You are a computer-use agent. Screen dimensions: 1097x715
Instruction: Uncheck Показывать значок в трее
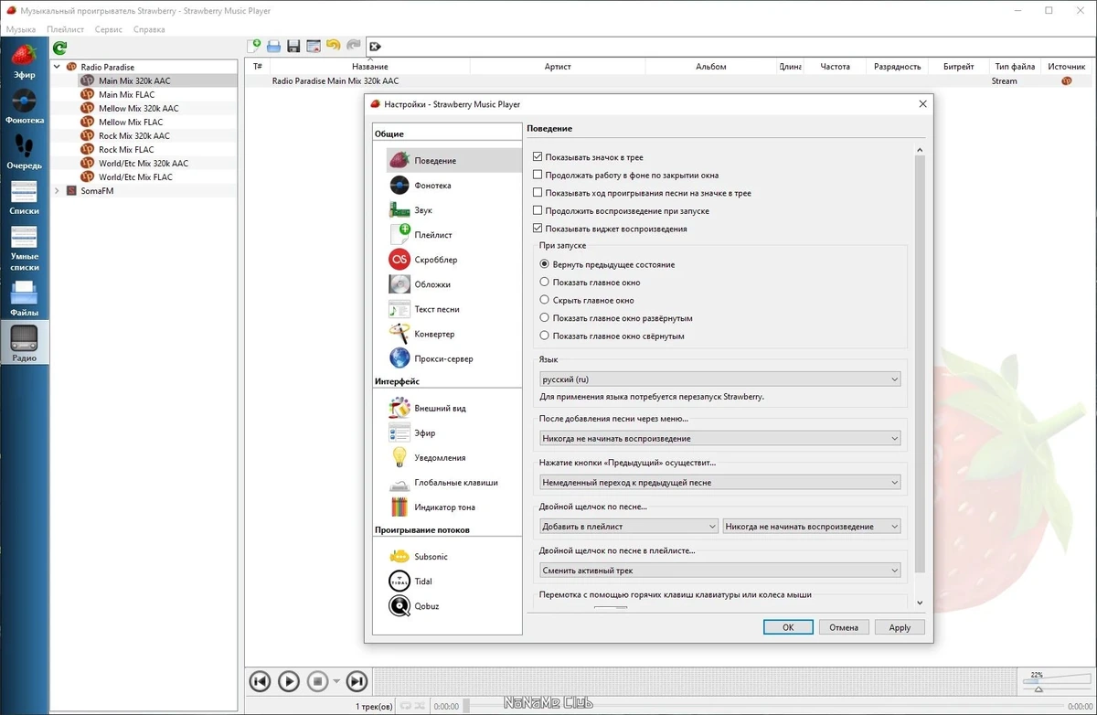(538, 157)
